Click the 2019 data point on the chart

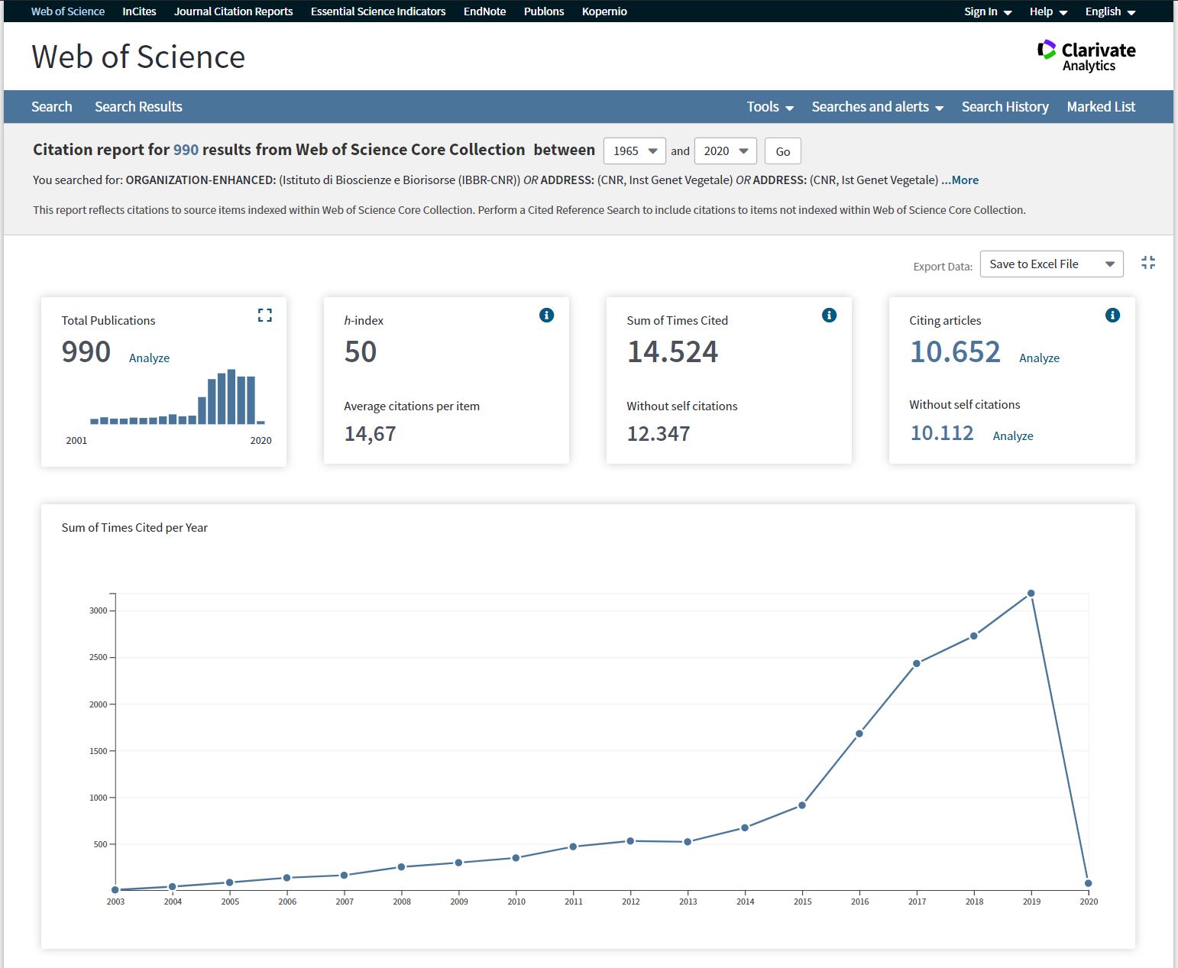1031,593
